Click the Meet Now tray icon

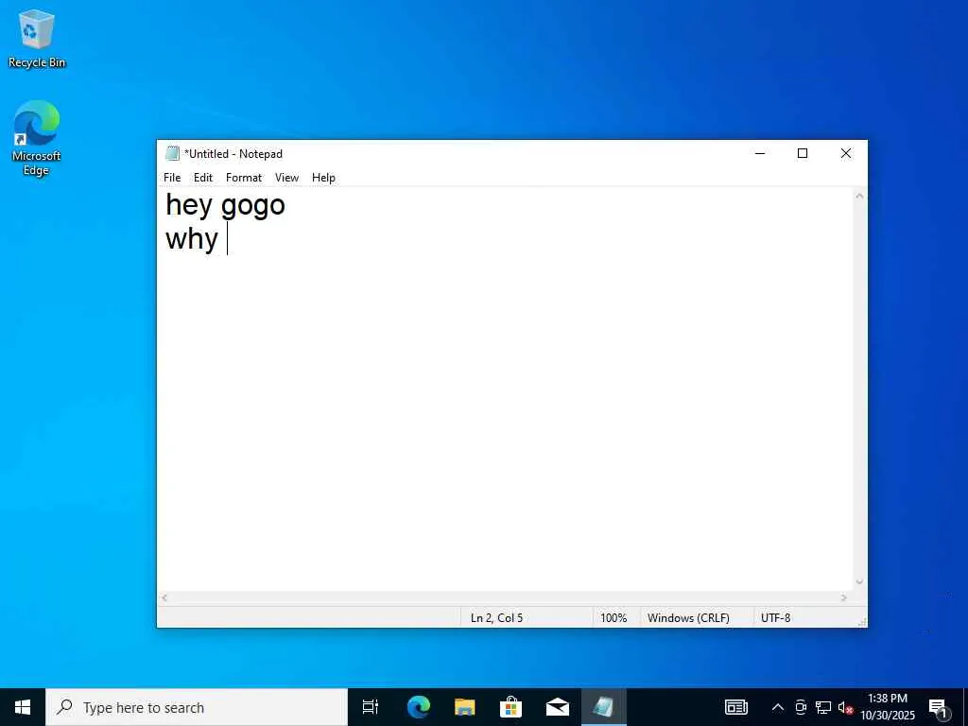[801, 707]
